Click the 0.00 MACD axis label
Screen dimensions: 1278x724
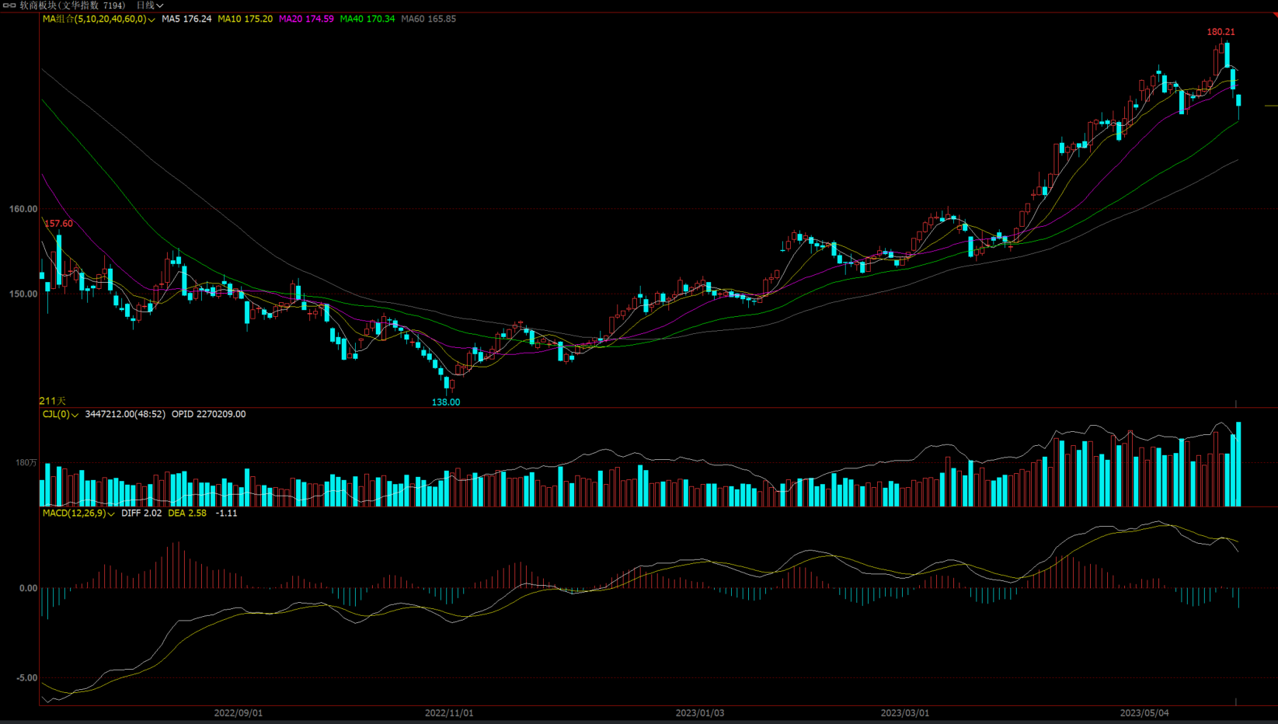(x=28, y=588)
